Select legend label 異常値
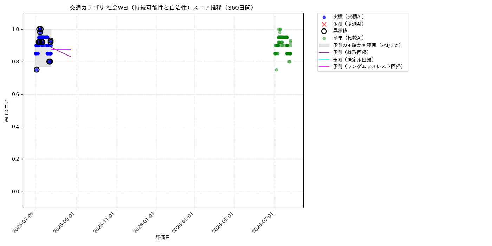The width and height of the screenshot is (492, 246). tap(340, 31)
